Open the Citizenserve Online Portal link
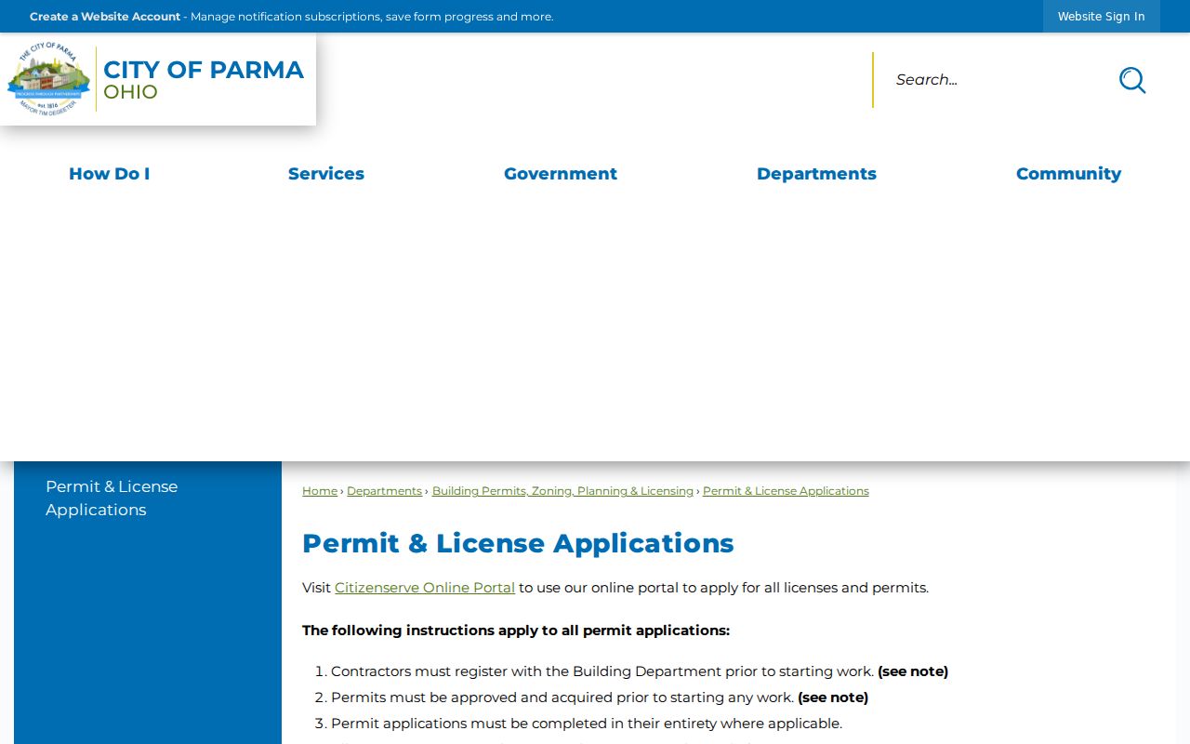The width and height of the screenshot is (1190, 744). [425, 588]
